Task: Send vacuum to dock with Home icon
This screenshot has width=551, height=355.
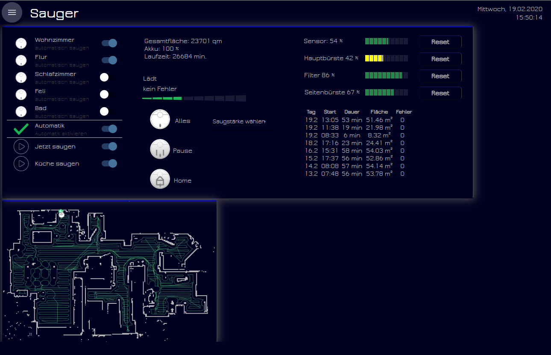Action: (x=160, y=179)
